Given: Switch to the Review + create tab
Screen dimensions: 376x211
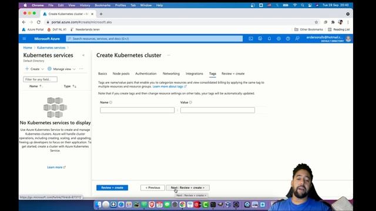Looking at the screenshot, I should click(233, 74).
